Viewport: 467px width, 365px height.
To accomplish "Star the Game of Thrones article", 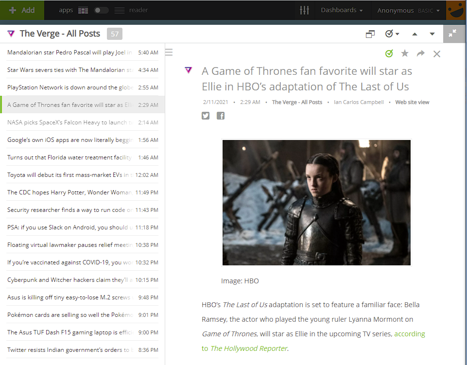I will [x=405, y=53].
